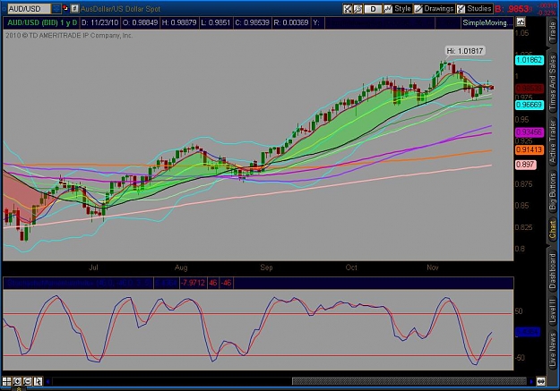Screen dimensions: 560x391
Task: Click the SimpleMoving... study label
Action: (487, 23)
